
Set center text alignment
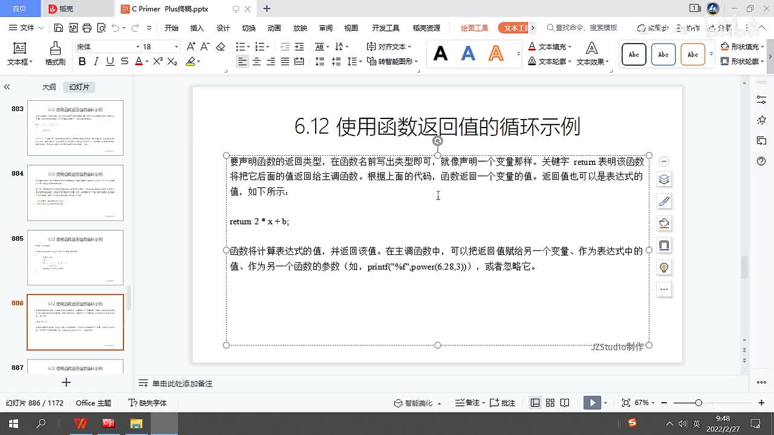tap(257, 61)
